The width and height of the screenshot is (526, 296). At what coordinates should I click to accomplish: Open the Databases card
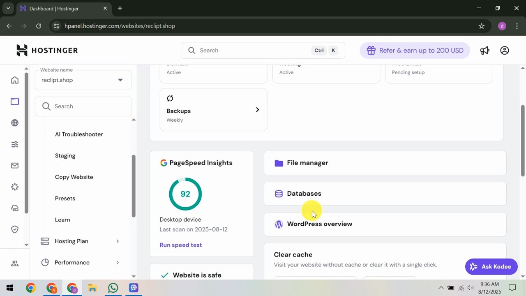pyautogui.click(x=385, y=194)
